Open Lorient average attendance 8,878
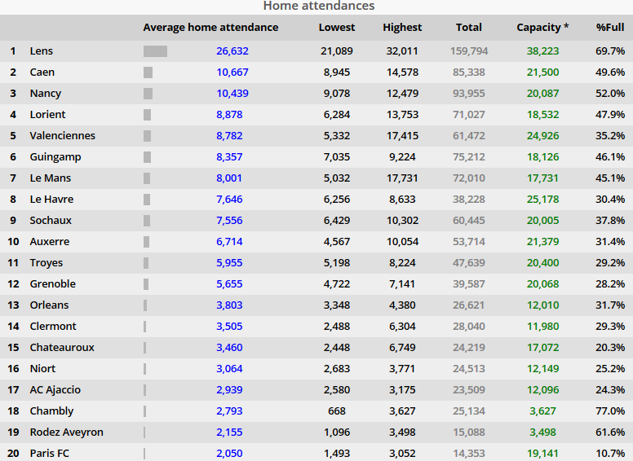 [x=229, y=115]
